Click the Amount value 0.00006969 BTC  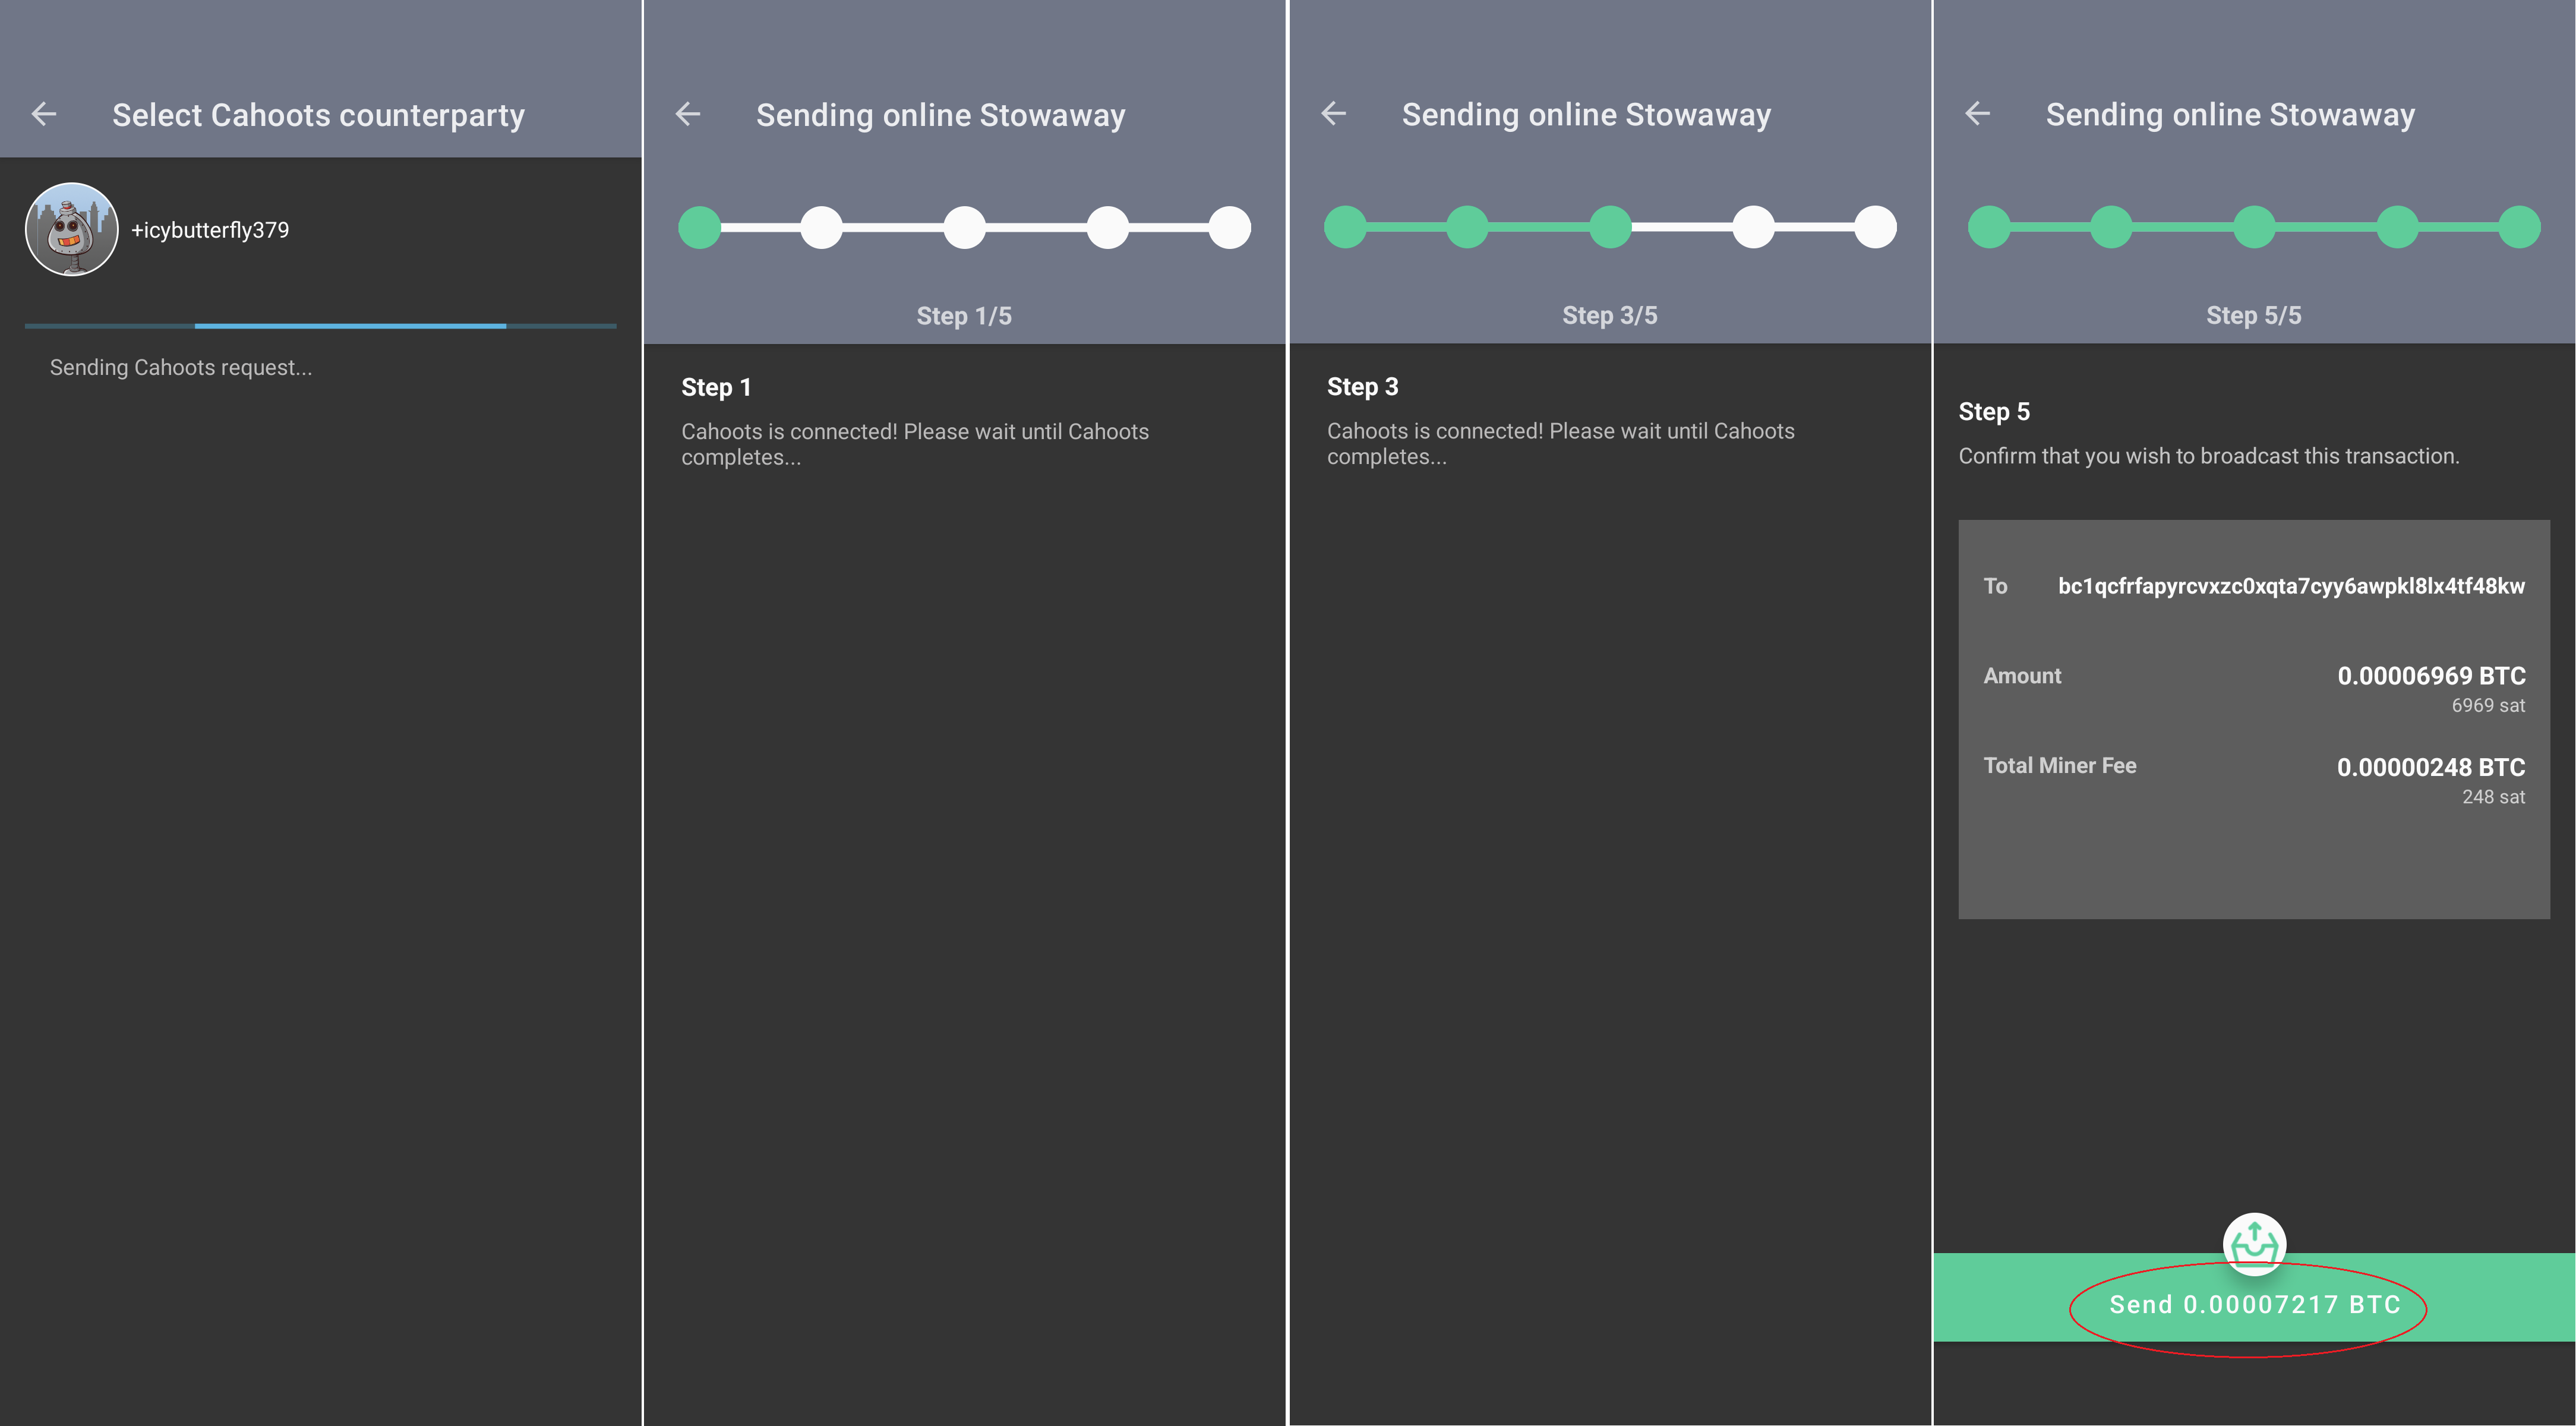(x=2431, y=676)
